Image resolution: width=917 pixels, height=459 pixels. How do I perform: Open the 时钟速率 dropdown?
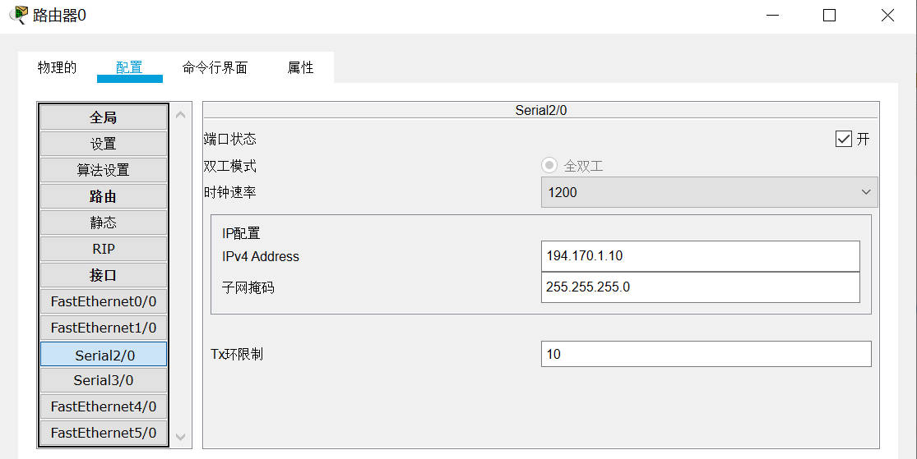(x=709, y=192)
